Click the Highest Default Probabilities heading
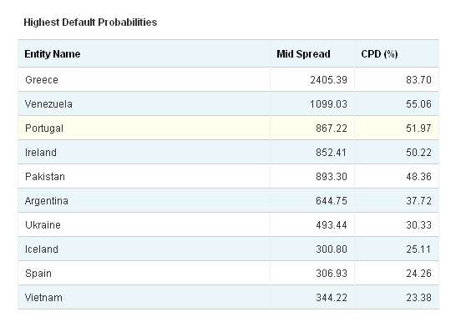 tap(90, 23)
